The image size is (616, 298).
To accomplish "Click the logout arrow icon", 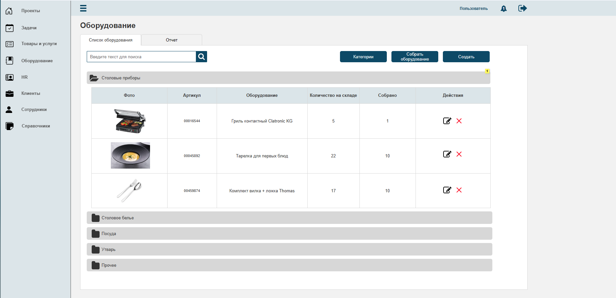I will (522, 8).
